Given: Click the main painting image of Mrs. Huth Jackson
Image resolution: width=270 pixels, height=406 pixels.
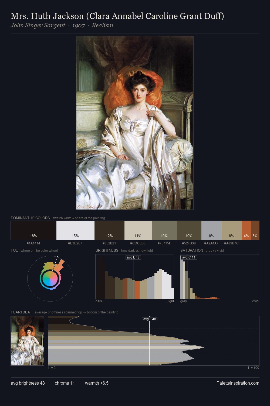Looking at the screenshot, I should [x=135, y=123].
